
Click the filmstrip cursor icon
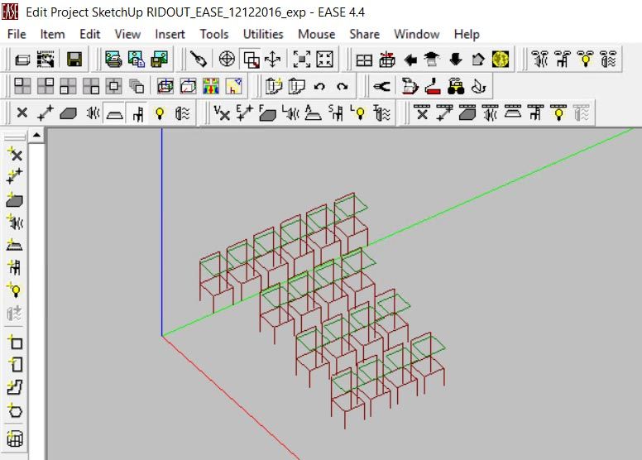point(46,60)
